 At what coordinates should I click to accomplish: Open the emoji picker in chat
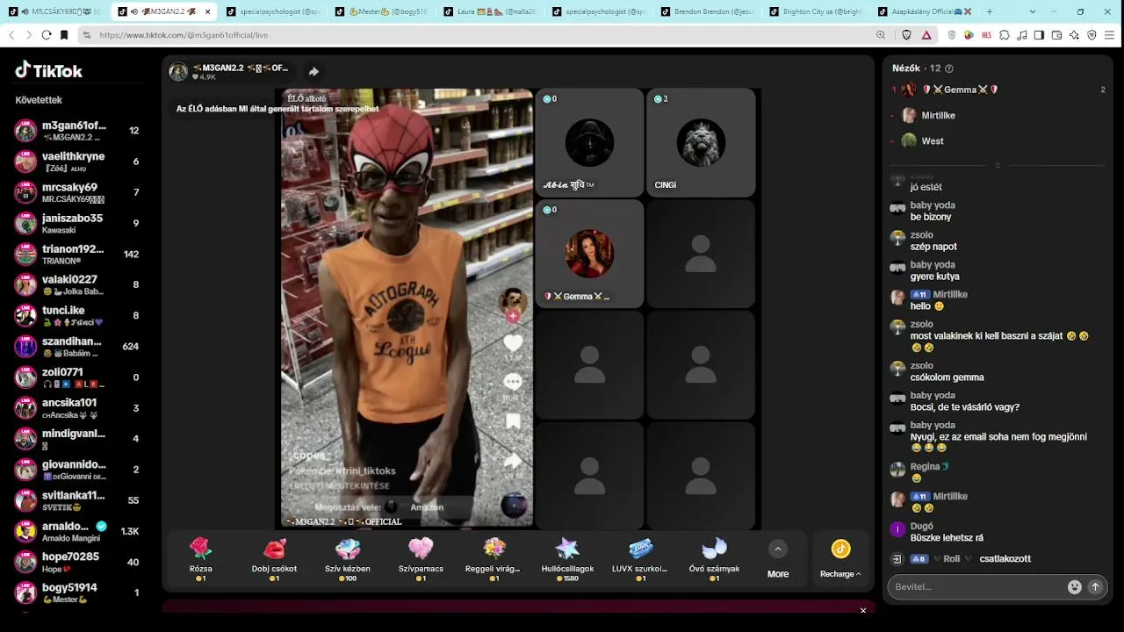1074,587
